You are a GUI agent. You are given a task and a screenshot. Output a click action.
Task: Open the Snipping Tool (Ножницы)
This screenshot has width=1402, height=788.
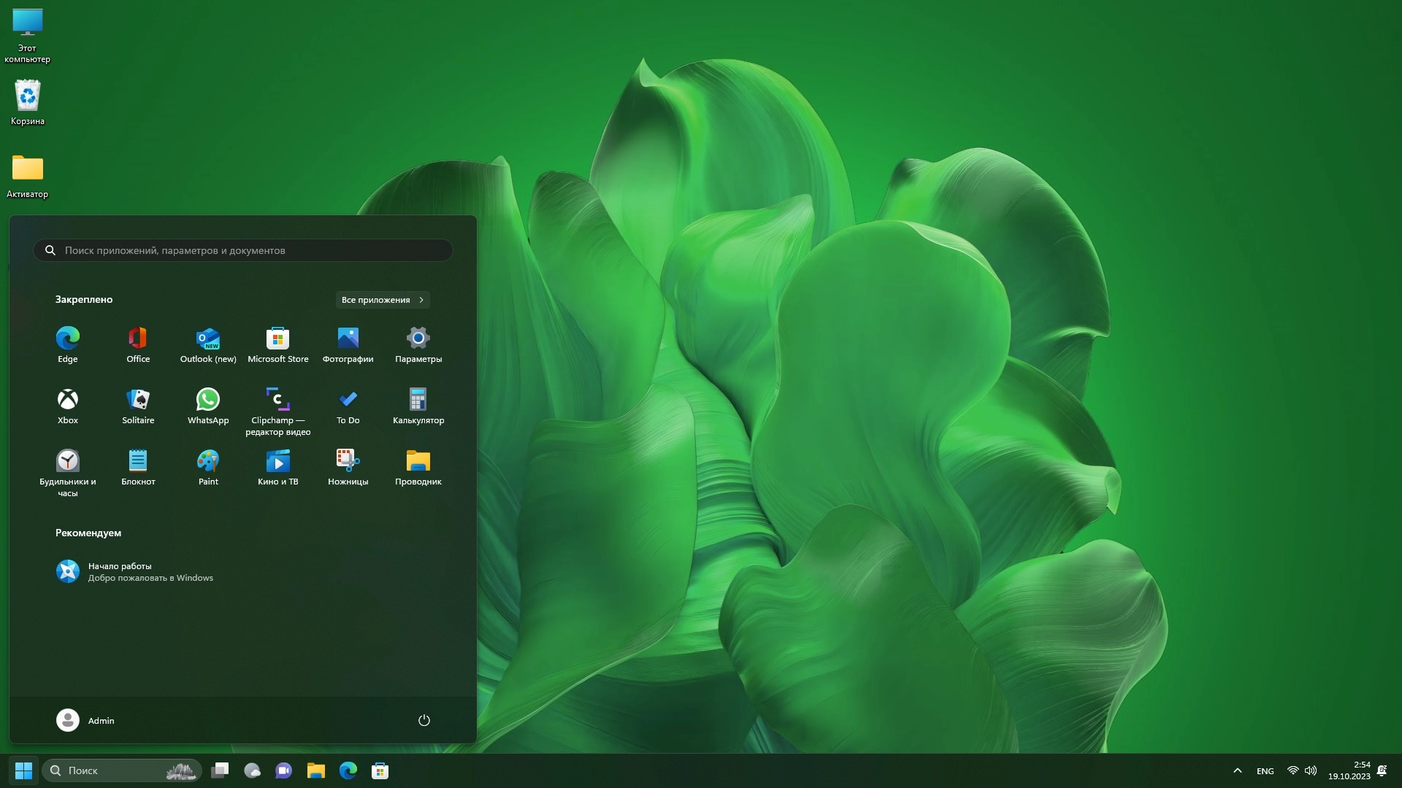(x=348, y=467)
